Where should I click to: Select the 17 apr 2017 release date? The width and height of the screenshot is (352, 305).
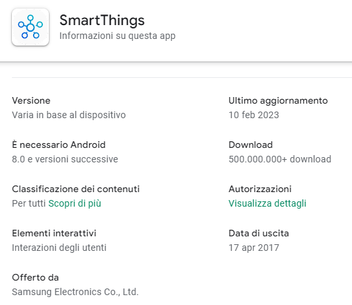tap(254, 248)
